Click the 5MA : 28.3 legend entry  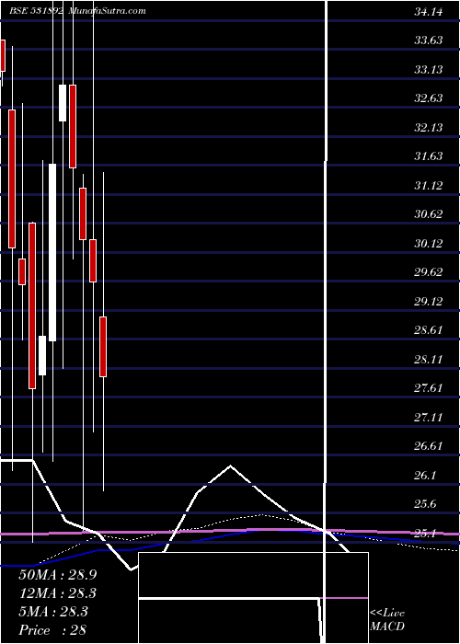(x=52, y=612)
